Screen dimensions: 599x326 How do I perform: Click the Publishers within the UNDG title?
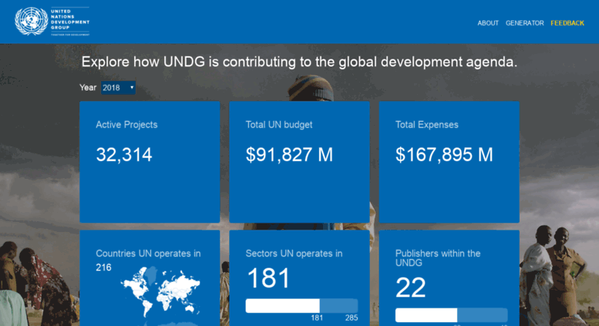[x=438, y=258]
